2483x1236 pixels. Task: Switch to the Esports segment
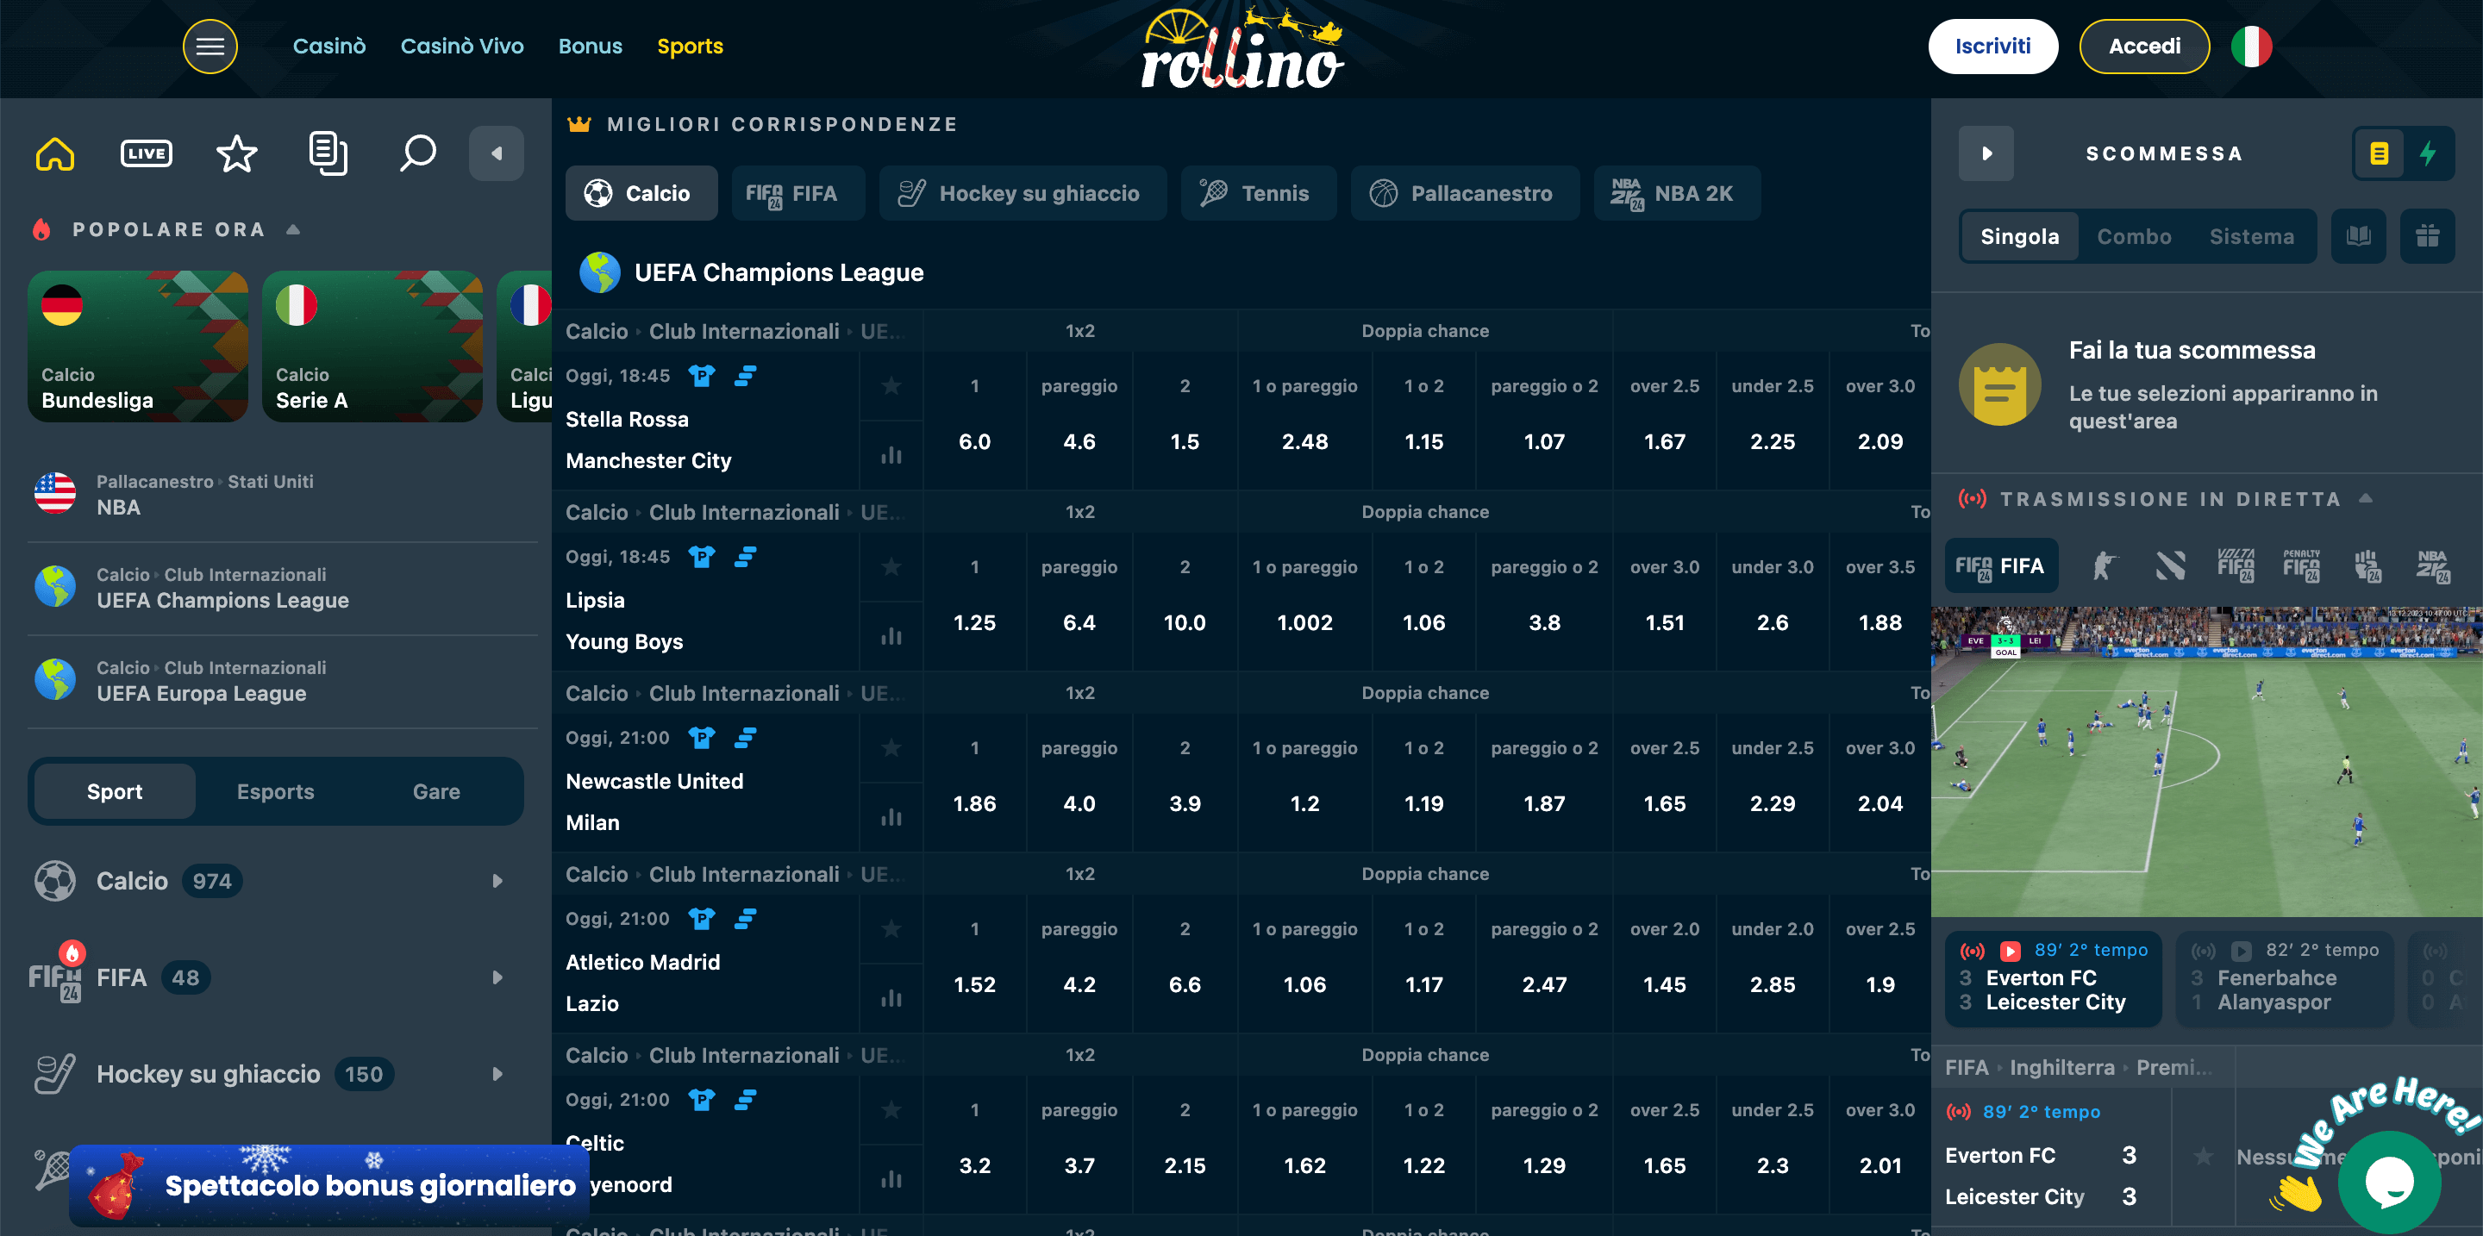coord(276,791)
